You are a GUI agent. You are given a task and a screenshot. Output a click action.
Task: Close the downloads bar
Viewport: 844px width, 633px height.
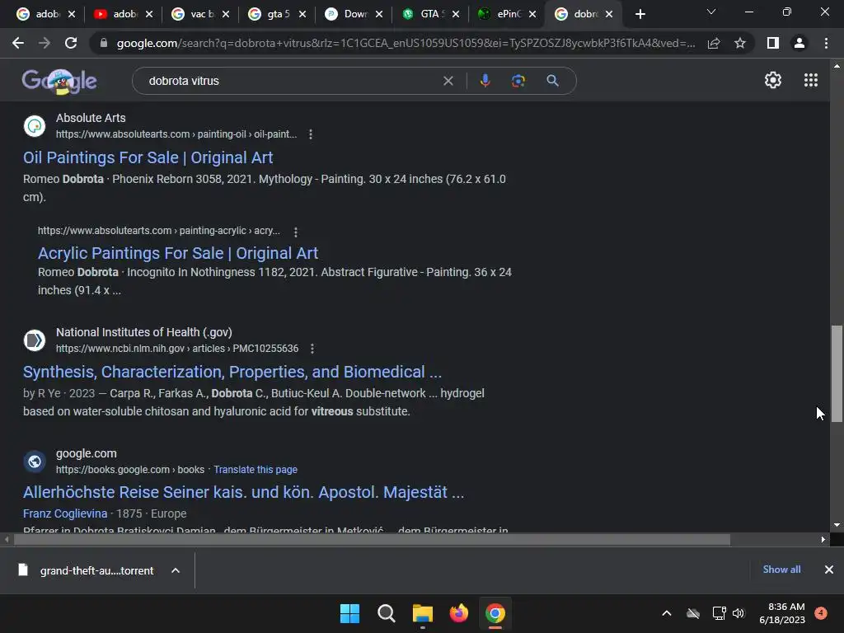click(x=829, y=570)
